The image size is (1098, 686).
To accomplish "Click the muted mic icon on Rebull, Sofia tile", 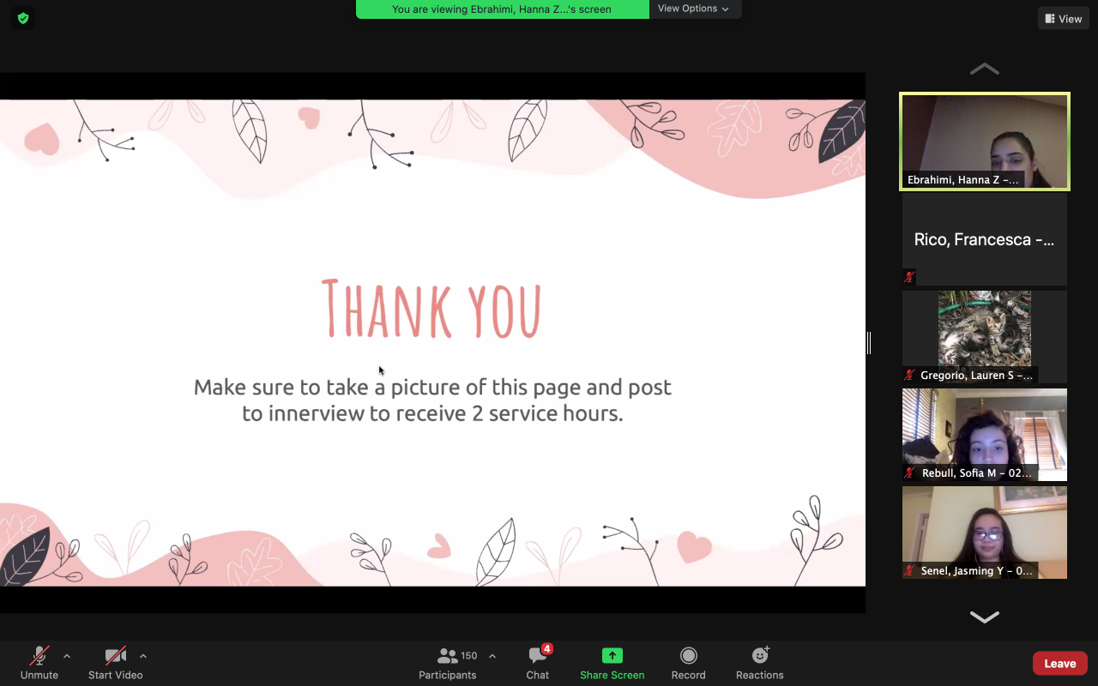I will pos(909,473).
